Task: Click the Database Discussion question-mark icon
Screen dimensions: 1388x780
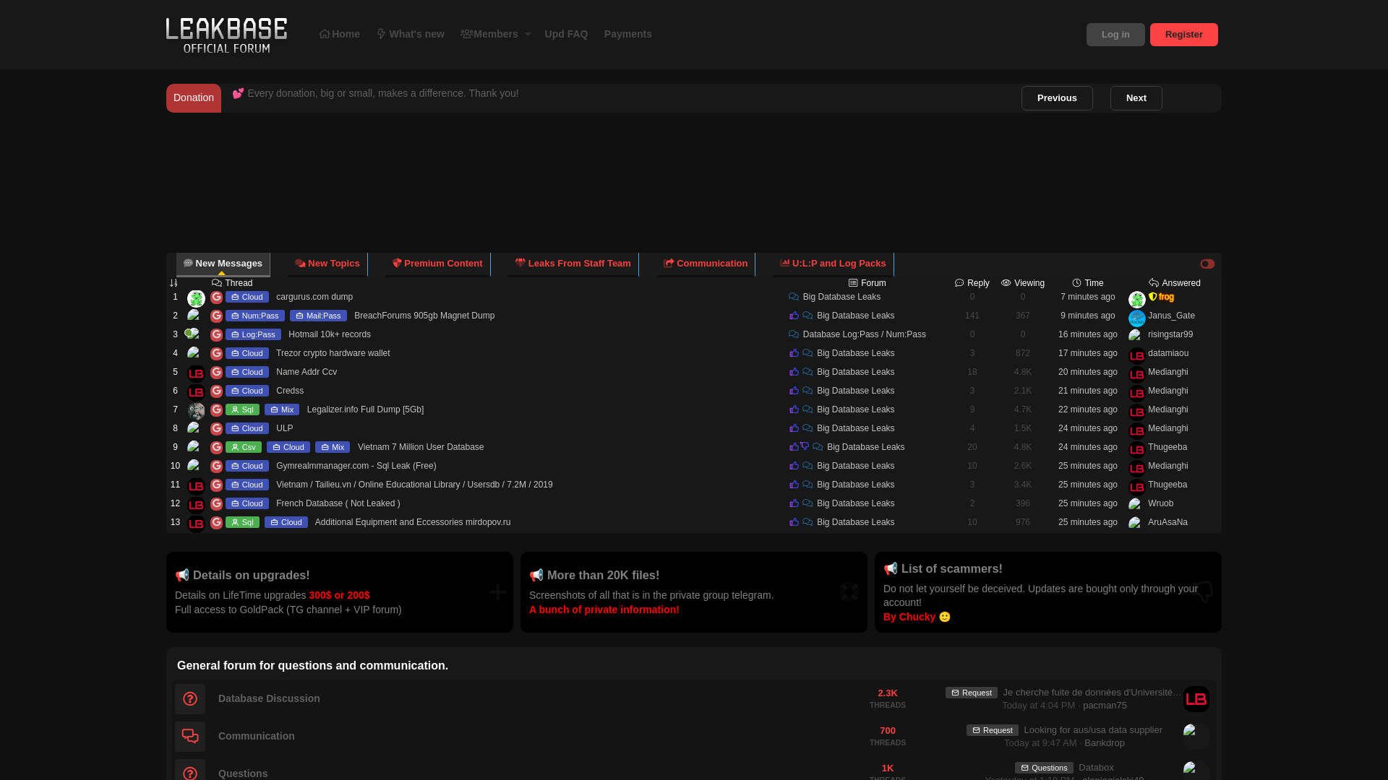Action: coord(190,699)
